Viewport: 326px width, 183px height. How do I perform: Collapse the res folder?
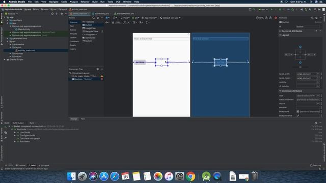pos(8,42)
